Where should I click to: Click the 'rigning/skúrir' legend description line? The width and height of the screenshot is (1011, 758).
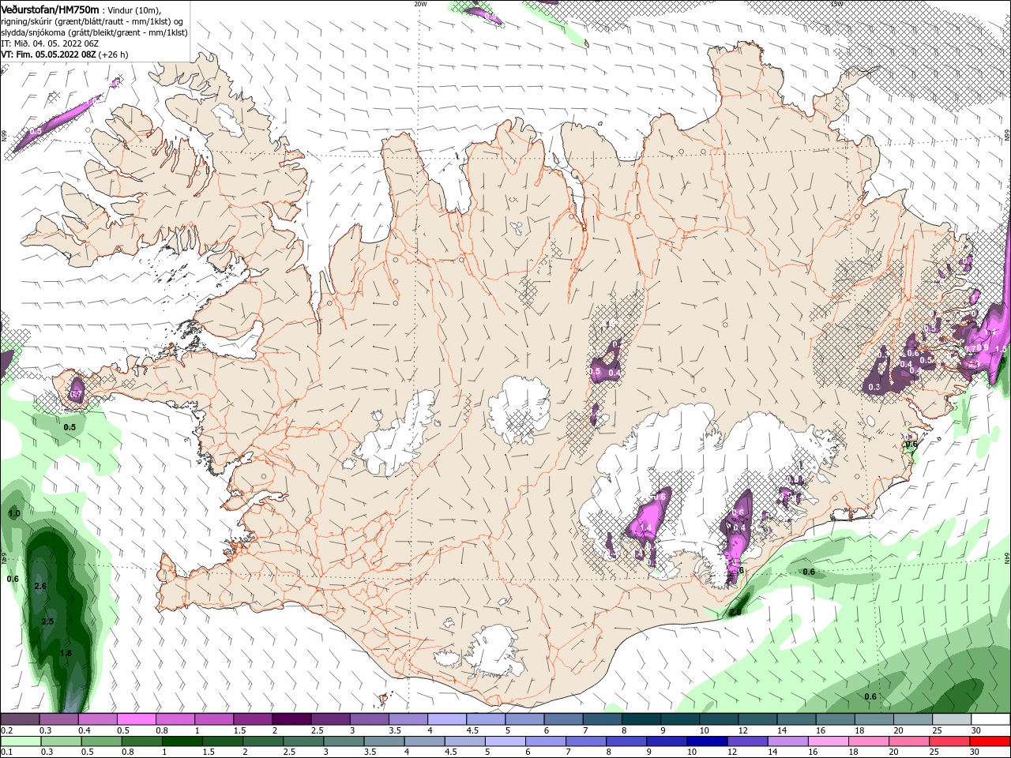(x=92, y=21)
